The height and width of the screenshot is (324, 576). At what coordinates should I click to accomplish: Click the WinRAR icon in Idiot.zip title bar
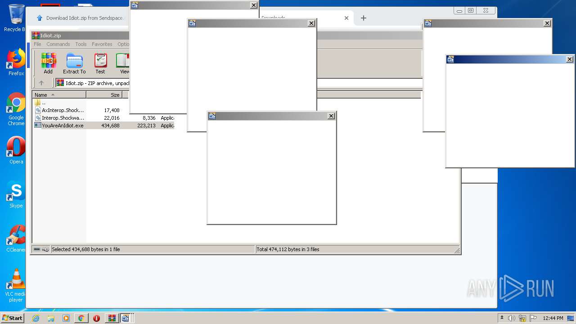[x=36, y=36]
